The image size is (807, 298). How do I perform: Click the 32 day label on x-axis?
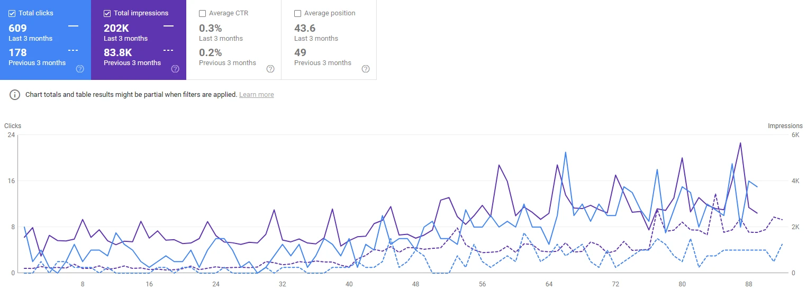(282, 284)
